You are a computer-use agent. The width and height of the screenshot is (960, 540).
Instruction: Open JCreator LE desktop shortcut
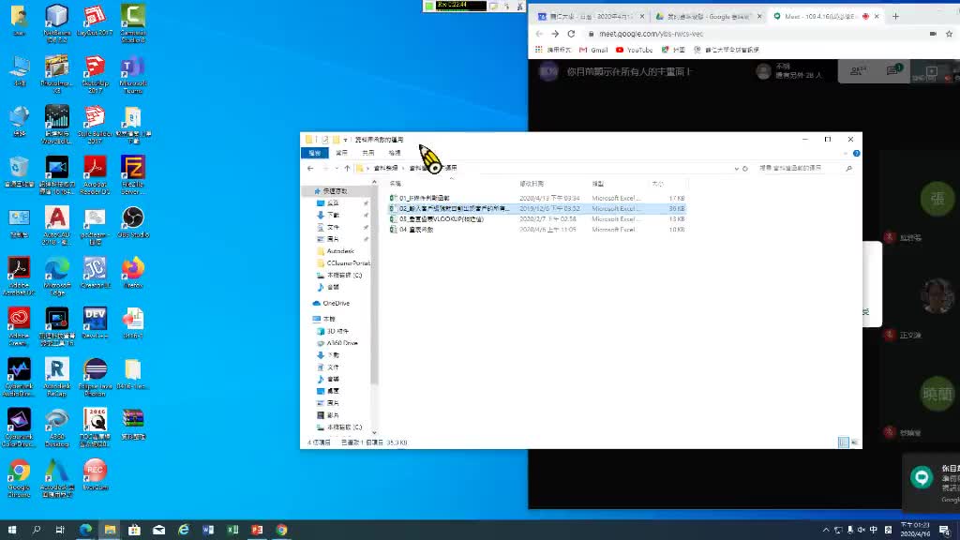click(x=95, y=273)
